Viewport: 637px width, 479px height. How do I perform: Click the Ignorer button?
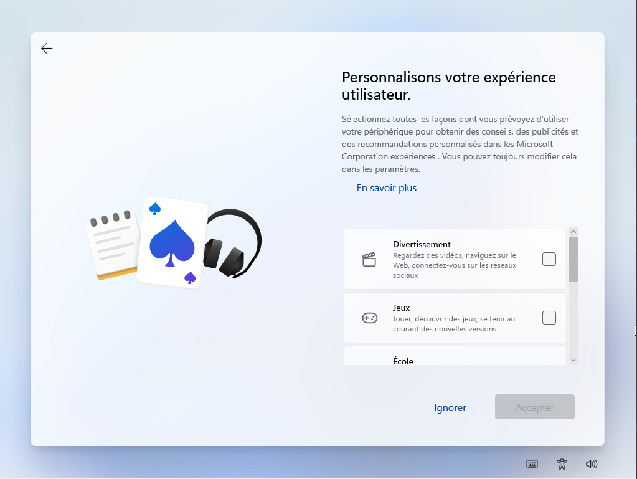(x=450, y=407)
